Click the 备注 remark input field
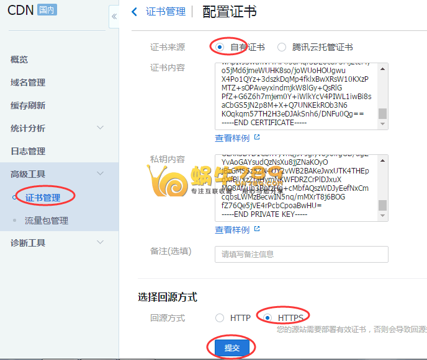Viewport: 427px width, 360px height. (x=302, y=254)
